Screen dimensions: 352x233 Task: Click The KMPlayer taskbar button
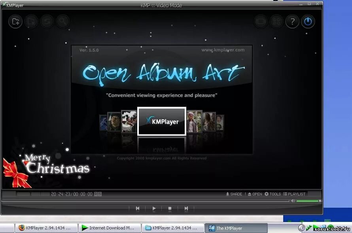point(237,228)
